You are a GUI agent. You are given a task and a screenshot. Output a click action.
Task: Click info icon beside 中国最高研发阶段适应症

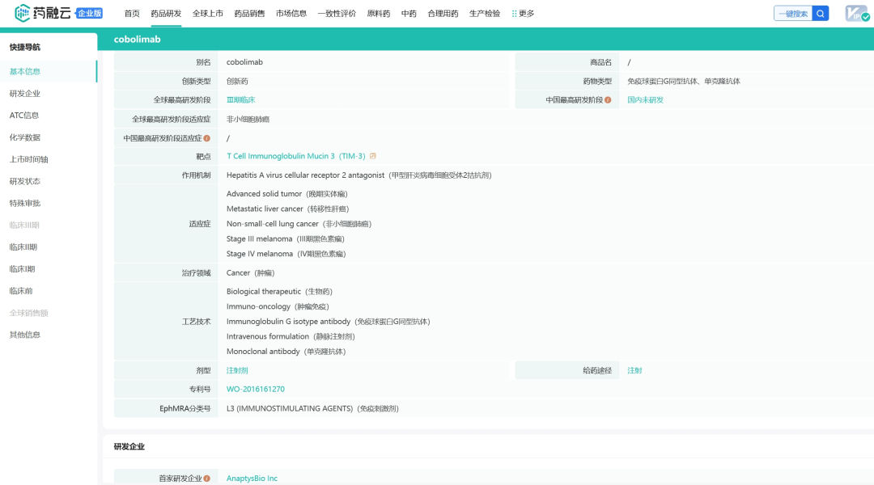click(207, 138)
